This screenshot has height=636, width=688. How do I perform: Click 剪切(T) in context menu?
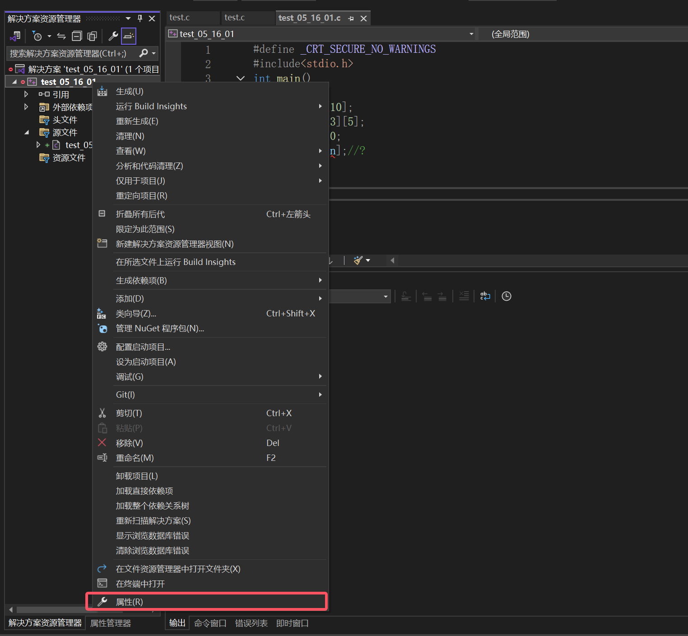[x=210, y=413]
